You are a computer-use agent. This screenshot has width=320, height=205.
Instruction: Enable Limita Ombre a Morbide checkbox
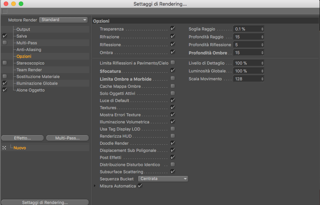click(173, 78)
